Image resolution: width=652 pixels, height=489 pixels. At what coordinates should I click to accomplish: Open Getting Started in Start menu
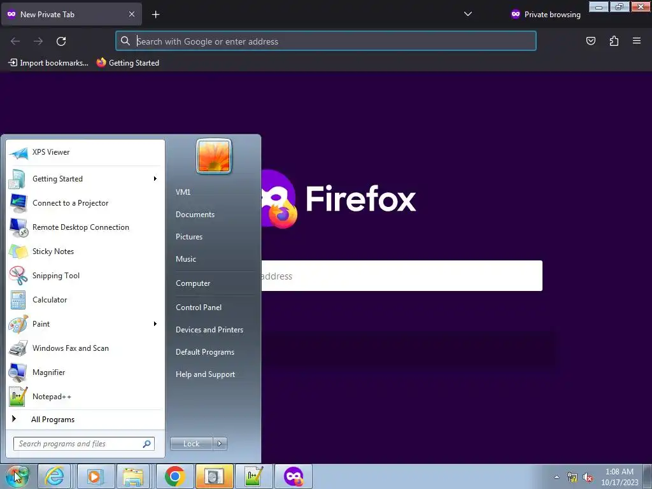click(x=85, y=179)
